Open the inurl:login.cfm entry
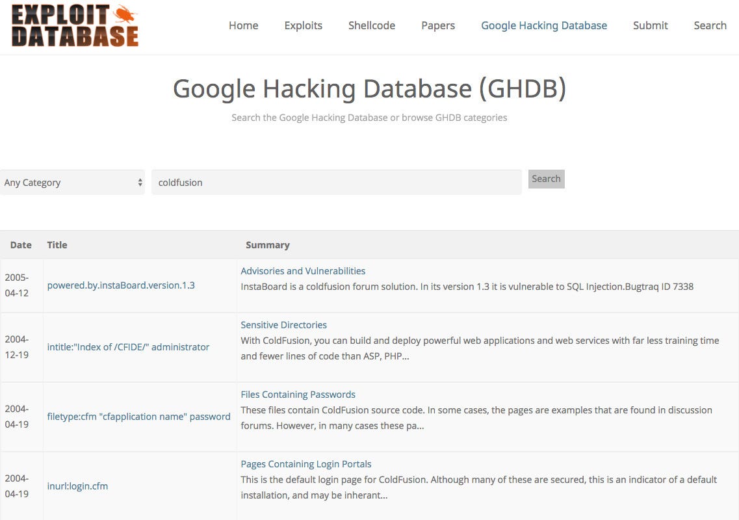Screen dimensions: 739x520 tap(77, 486)
